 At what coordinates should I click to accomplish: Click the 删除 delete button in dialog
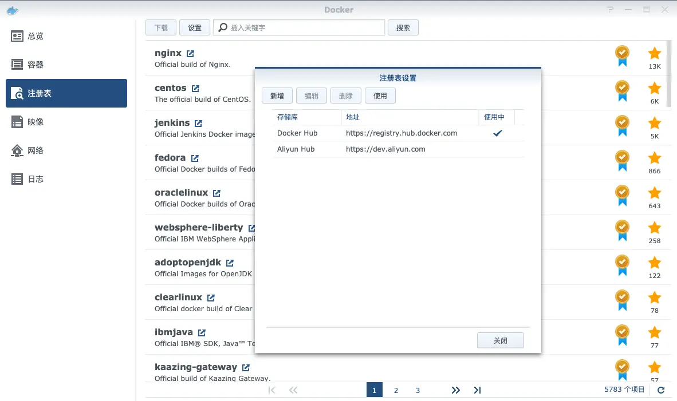346,96
